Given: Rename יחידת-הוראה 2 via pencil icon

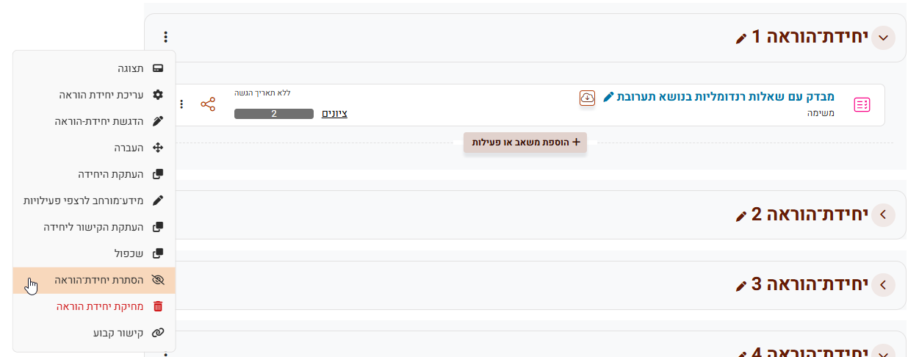Looking at the screenshot, I should (740, 215).
